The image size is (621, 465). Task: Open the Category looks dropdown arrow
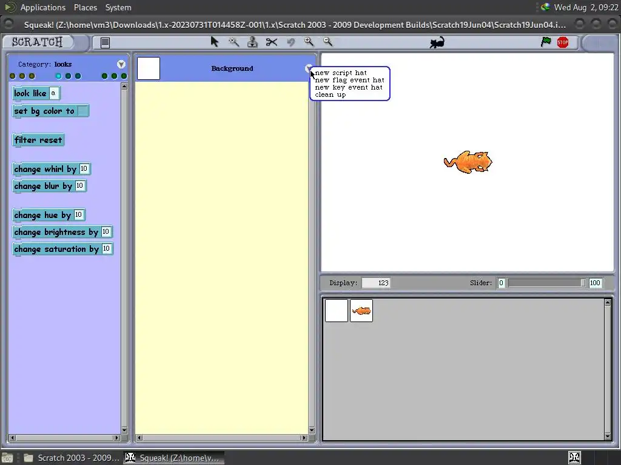(x=121, y=64)
